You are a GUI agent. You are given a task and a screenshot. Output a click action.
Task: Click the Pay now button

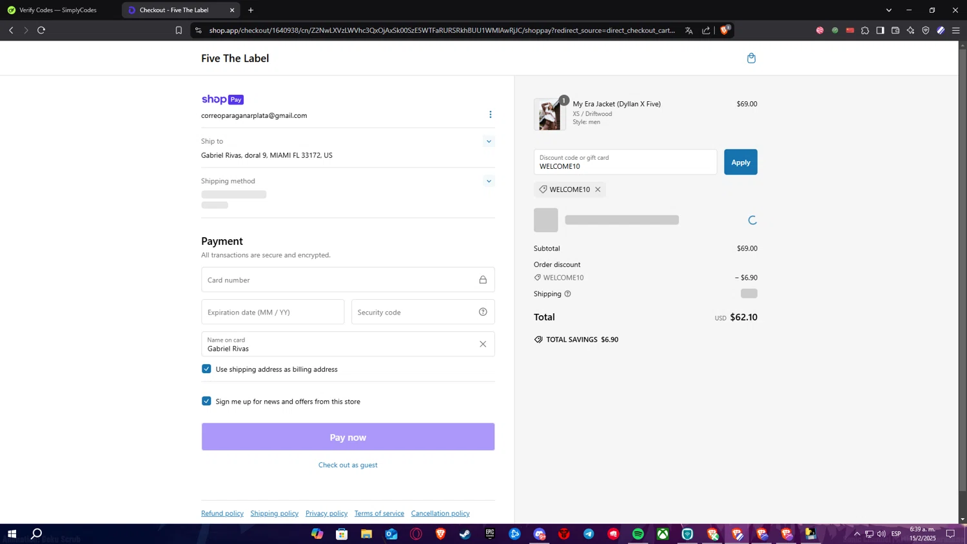pyautogui.click(x=348, y=437)
